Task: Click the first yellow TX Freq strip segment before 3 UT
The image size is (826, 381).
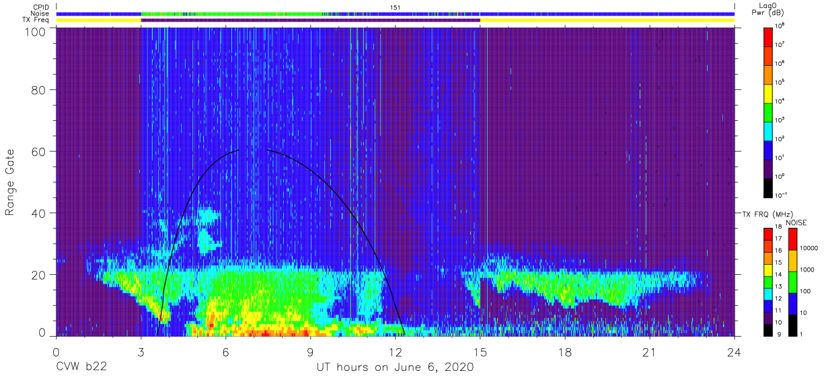Action: coord(98,20)
